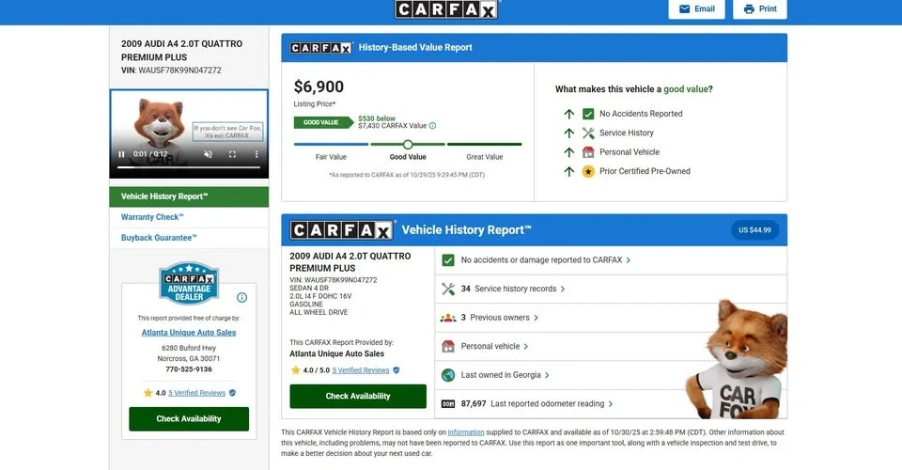This screenshot has height=470, width=902.
Task: Click the No Accidents Reported check icon
Action: (x=588, y=114)
